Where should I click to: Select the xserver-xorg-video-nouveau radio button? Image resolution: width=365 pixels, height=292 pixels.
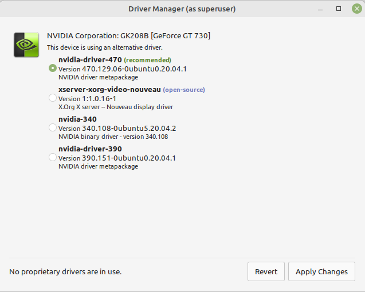pos(53,98)
